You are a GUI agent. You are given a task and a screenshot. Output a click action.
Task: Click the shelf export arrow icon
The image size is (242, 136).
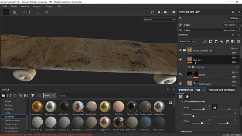point(26,96)
